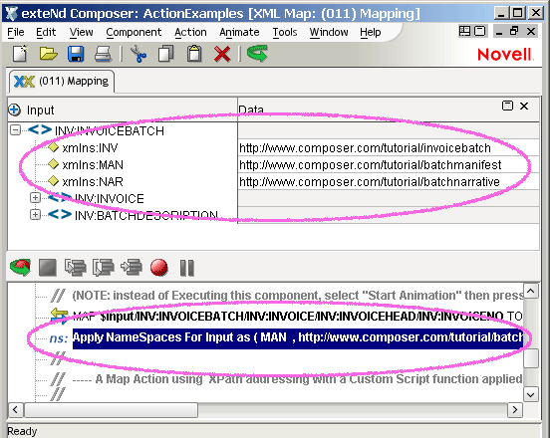Click the horizontal scrollbar thumb
550x438 pixels.
pyautogui.click(x=111, y=409)
